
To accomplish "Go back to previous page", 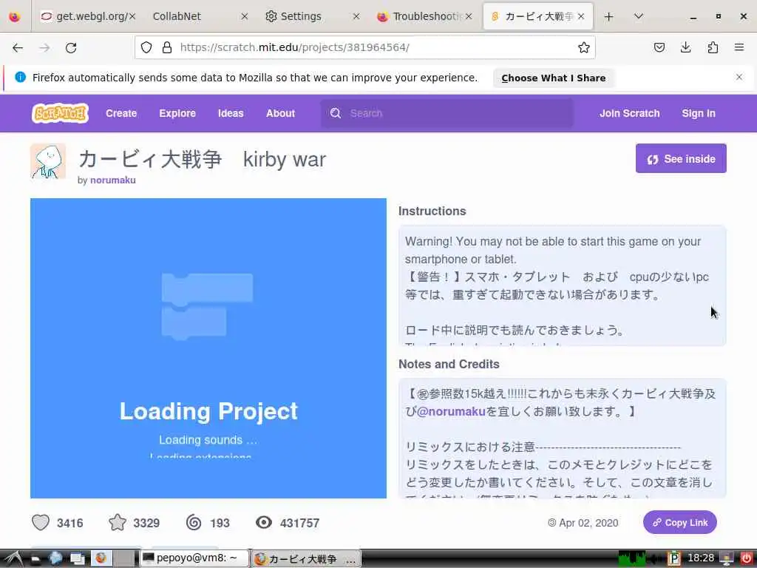I will [x=18, y=47].
